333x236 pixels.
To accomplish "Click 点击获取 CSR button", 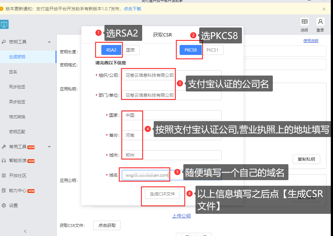I will coord(107,225).
